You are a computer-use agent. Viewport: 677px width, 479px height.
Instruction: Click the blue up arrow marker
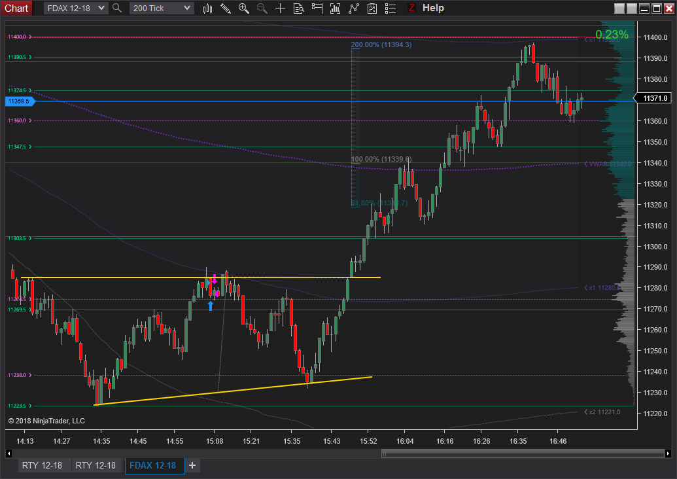[x=211, y=306]
